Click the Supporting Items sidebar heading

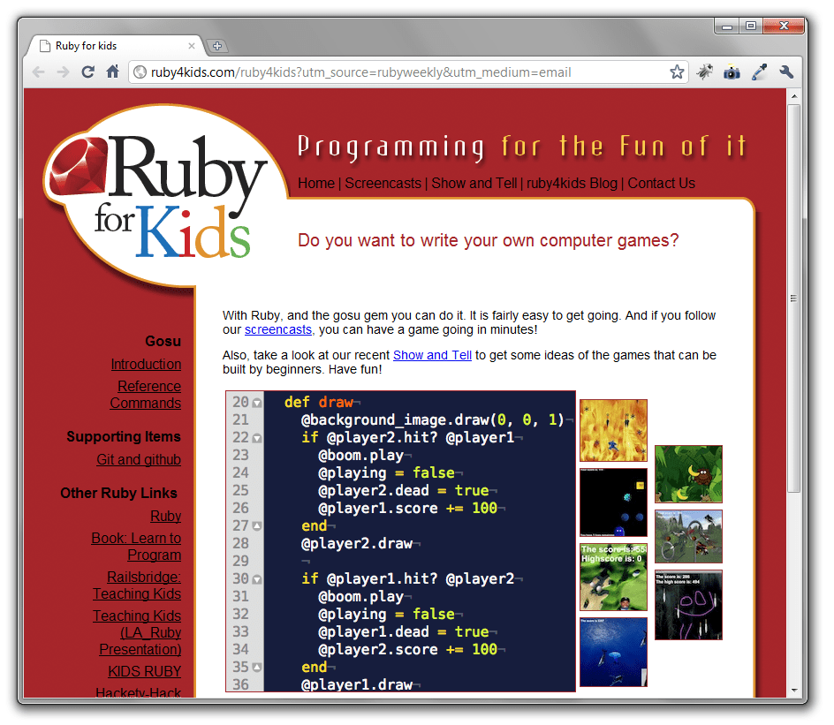[124, 437]
